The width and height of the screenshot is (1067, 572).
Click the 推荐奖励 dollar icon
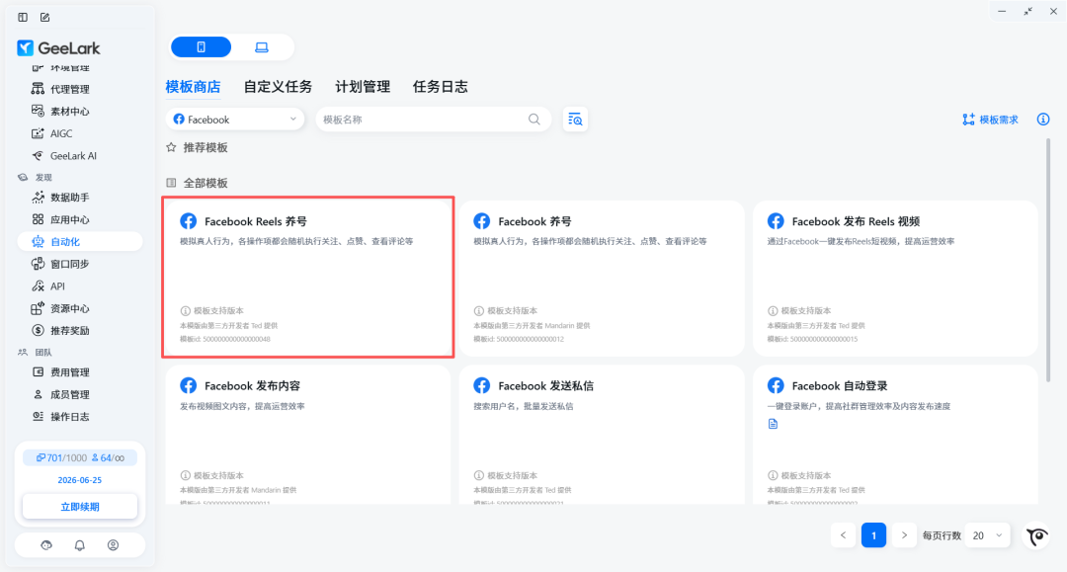point(38,331)
